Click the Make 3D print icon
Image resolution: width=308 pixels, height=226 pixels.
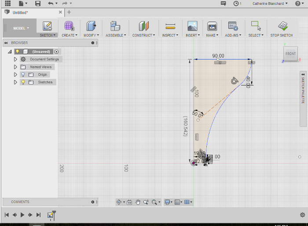tap(212, 26)
